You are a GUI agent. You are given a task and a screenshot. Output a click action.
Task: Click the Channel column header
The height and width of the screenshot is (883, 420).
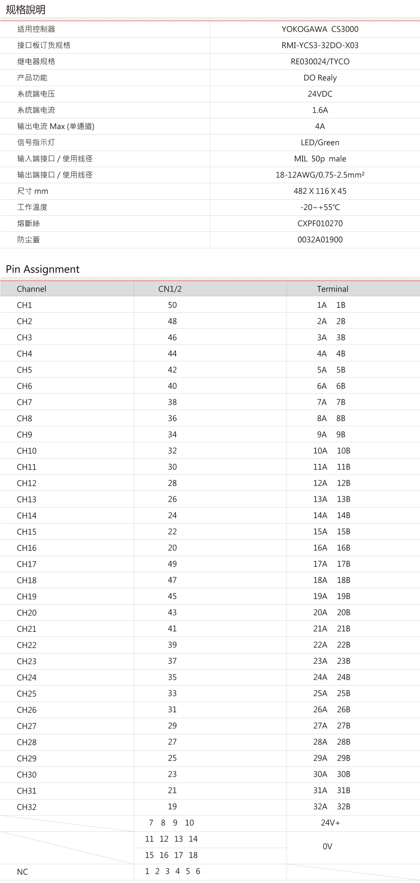pyautogui.click(x=31, y=289)
